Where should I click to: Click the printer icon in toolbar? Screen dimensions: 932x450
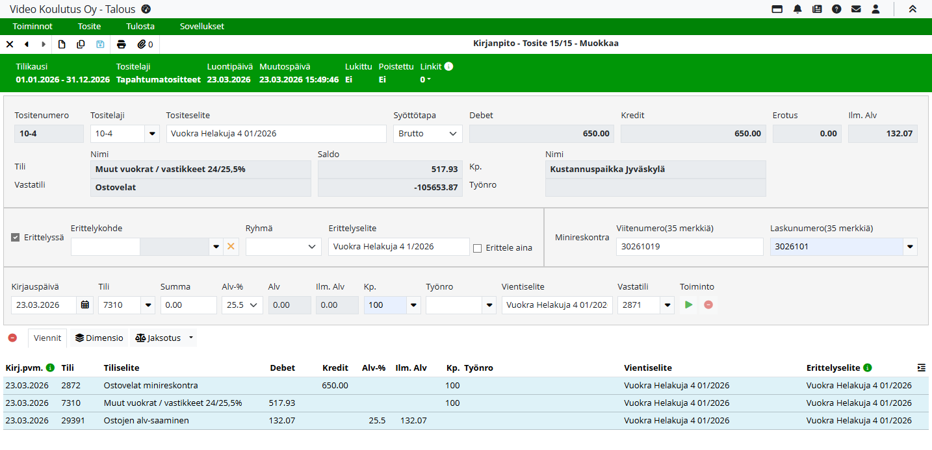[x=121, y=45]
